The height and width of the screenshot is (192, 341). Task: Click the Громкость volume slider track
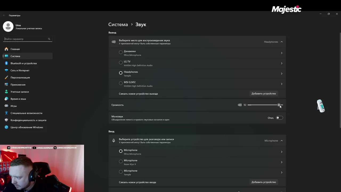[x=262, y=105]
